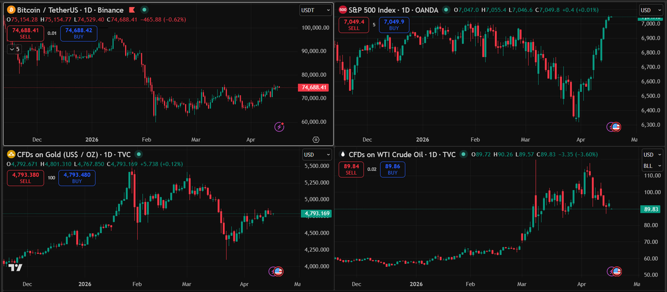
Task: Click the Bitcoin spread value 0.01
Action: (x=52, y=33)
